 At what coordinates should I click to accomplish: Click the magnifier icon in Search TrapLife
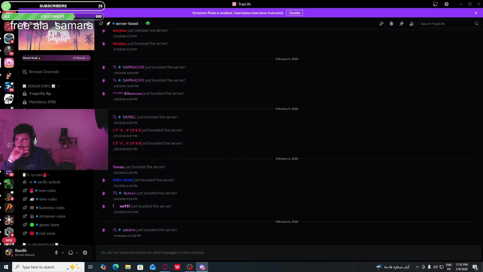[477, 23]
